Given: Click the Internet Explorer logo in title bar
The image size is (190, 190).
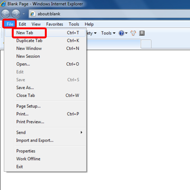Looking at the screenshot, I should click(x=3, y=4).
